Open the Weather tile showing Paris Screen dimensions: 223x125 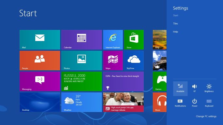pyautogui.click(x=82, y=102)
